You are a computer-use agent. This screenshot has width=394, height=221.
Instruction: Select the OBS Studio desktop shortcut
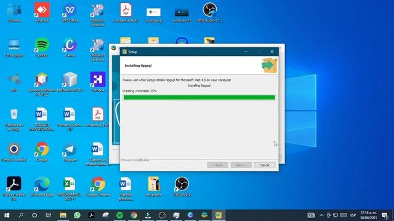pyautogui.click(x=182, y=187)
